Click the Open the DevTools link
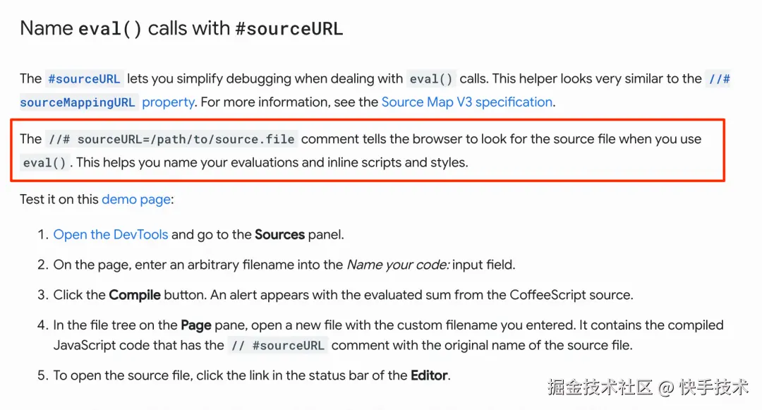 point(111,234)
